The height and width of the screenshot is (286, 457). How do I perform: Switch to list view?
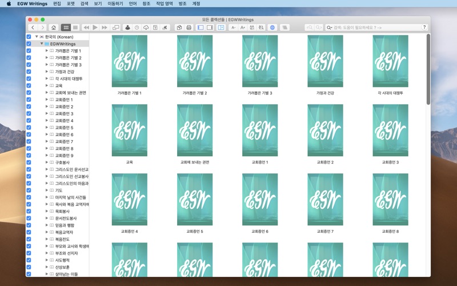coord(75,27)
